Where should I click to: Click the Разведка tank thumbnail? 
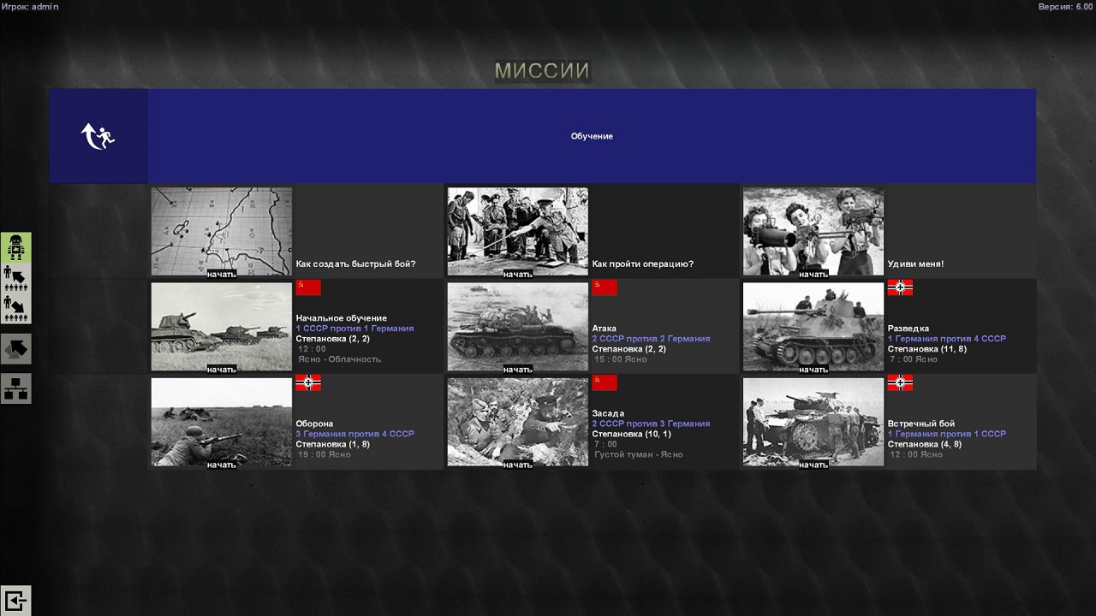tap(813, 325)
